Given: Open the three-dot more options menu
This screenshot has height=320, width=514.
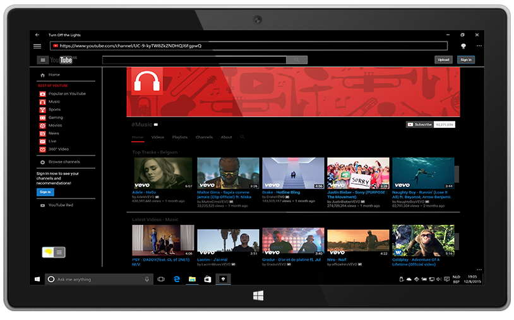Looking at the screenshot, I should pos(479,46).
